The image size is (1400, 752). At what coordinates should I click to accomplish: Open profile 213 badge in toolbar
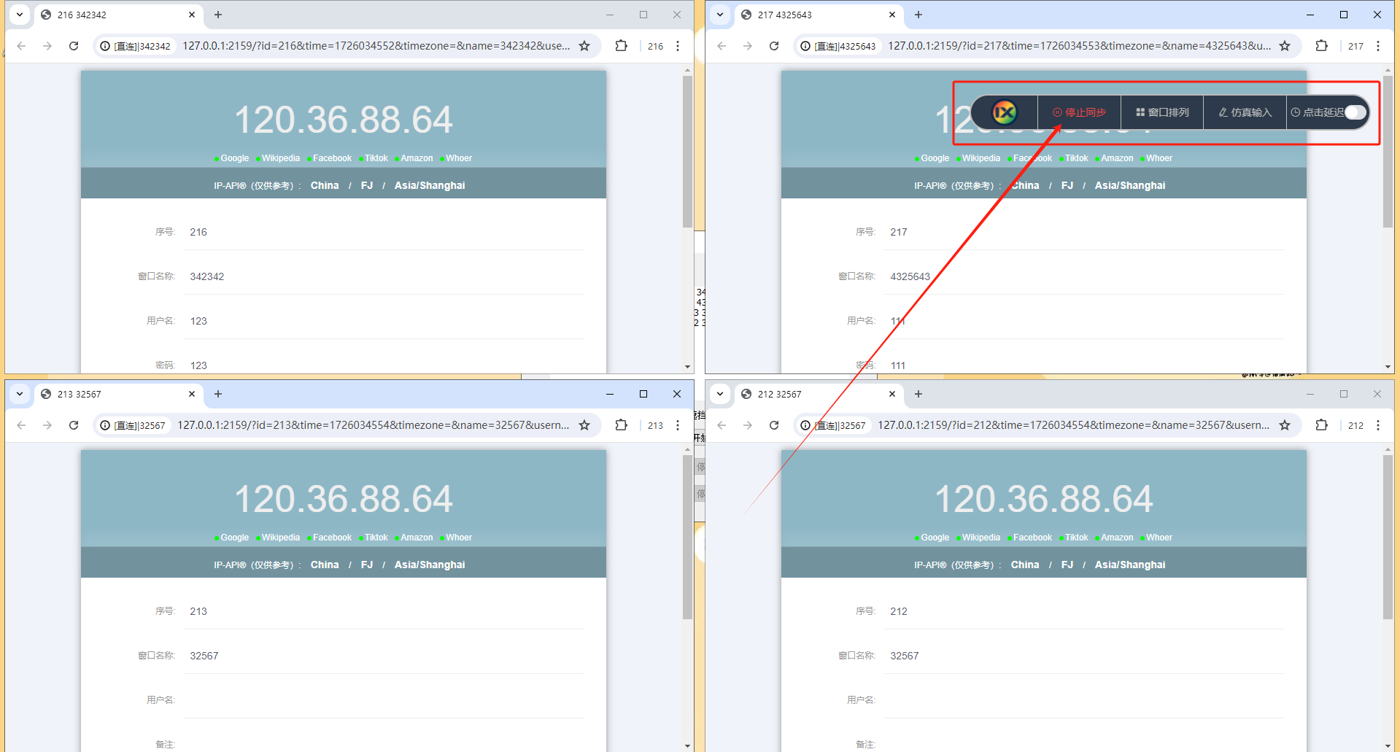(x=655, y=425)
